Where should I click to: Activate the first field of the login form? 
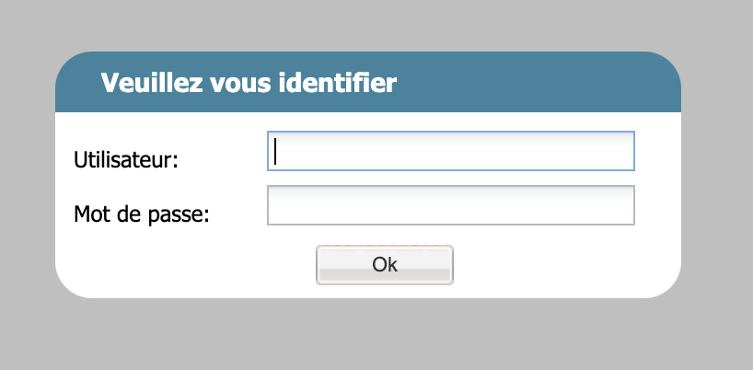click(x=450, y=151)
